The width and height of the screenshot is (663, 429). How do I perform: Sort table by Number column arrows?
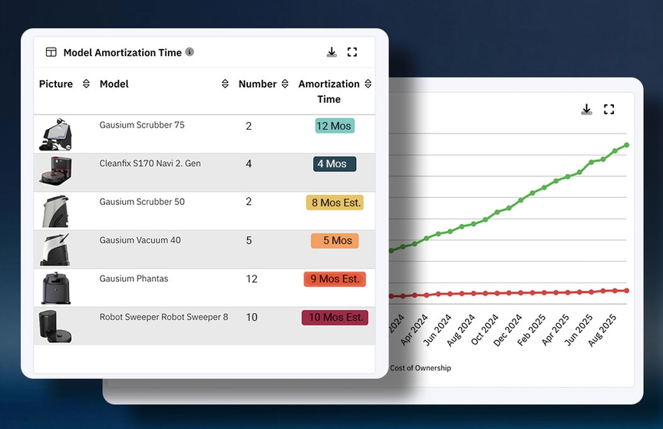pyautogui.click(x=285, y=84)
